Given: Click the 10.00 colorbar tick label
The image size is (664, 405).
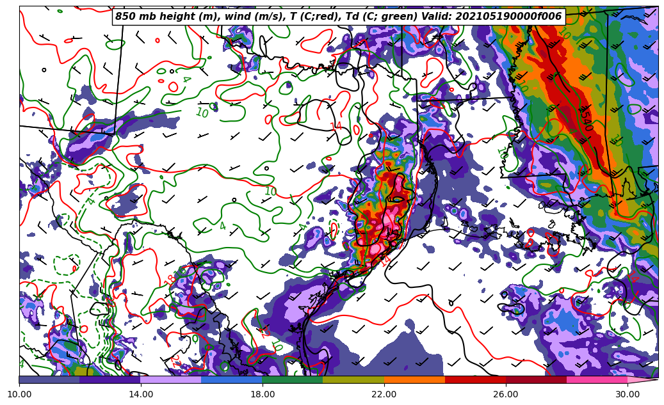Looking at the screenshot, I should [x=19, y=394].
